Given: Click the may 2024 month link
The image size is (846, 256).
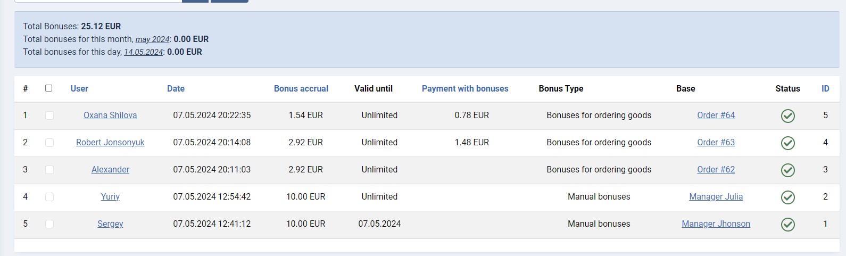Looking at the screenshot, I should pos(152,39).
